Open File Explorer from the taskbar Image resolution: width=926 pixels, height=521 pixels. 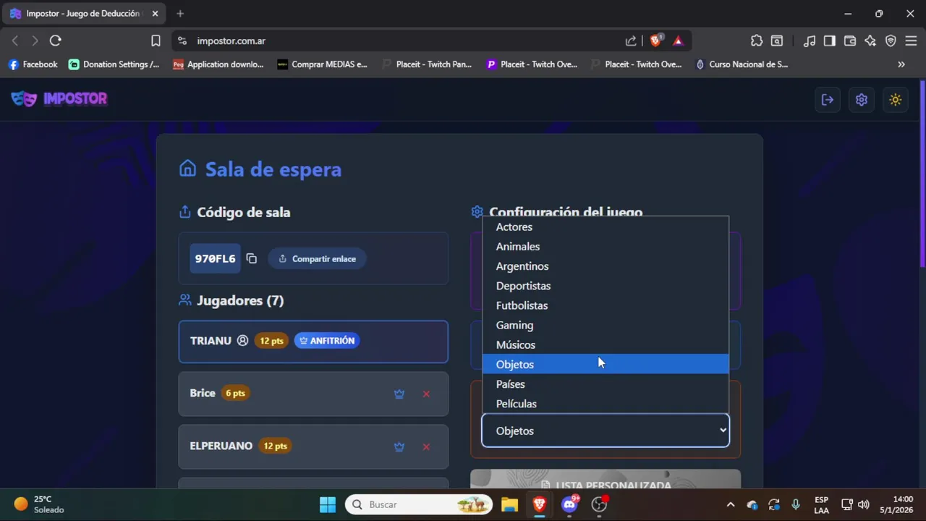click(509, 504)
